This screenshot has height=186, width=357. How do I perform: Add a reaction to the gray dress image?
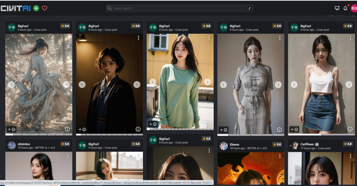coord(223,130)
